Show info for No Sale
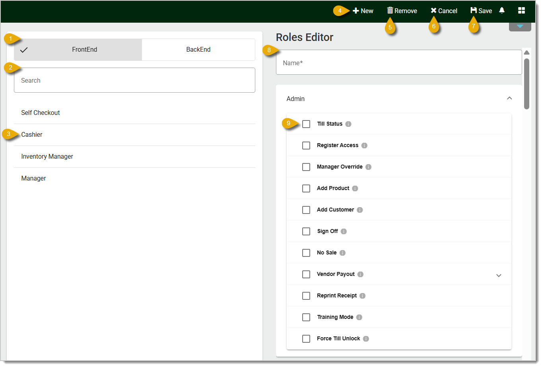Image resolution: width=542 pixels, height=367 pixels. [x=343, y=253]
